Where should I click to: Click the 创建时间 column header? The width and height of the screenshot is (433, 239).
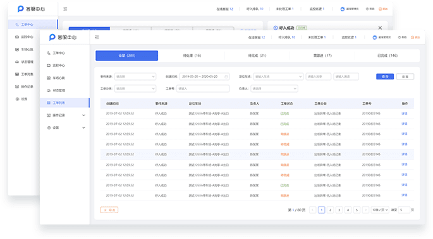pyautogui.click(x=113, y=104)
